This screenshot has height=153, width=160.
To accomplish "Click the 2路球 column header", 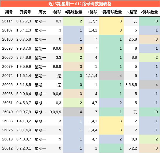I will point(132,12).
